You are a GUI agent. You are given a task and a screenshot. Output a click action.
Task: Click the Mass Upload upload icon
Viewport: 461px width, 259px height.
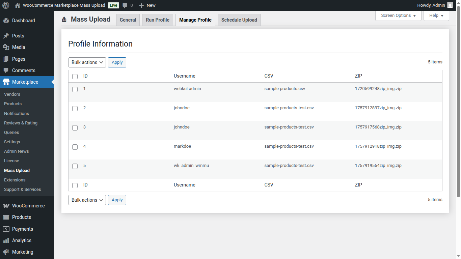[64, 19]
